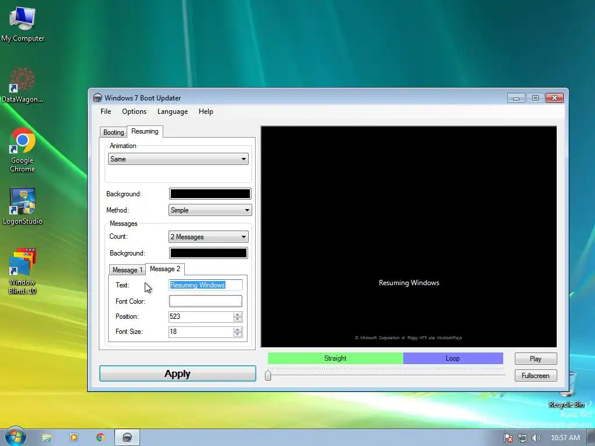595x446 pixels.
Task: Open the Options menu
Action: pos(134,111)
